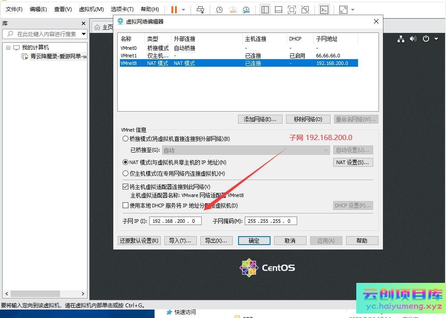Image resolution: width=446 pixels, height=318 pixels.
Task: Click the 添加网络(E) button
Action: coord(260,119)
